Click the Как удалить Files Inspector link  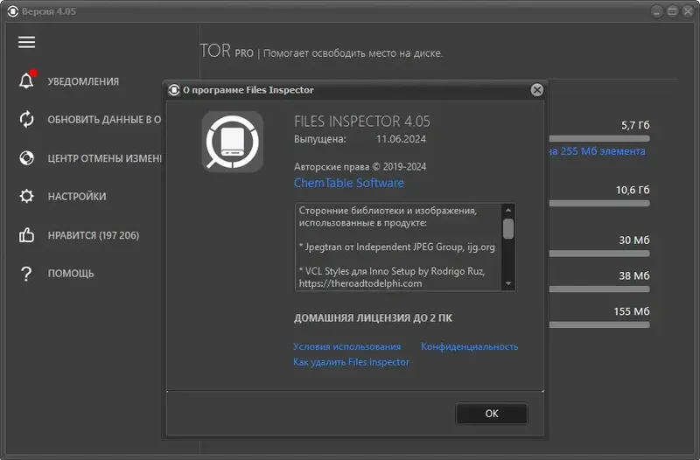coord(351,362)
